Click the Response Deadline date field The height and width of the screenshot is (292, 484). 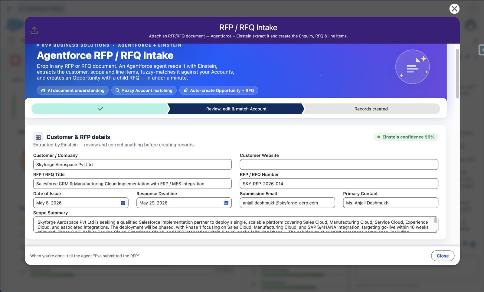pos(184,203)
